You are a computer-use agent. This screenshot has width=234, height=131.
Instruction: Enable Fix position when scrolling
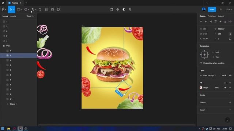point(201,63)
